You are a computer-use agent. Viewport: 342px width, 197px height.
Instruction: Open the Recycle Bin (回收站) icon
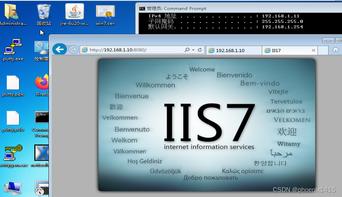click(x=43, y=15)
